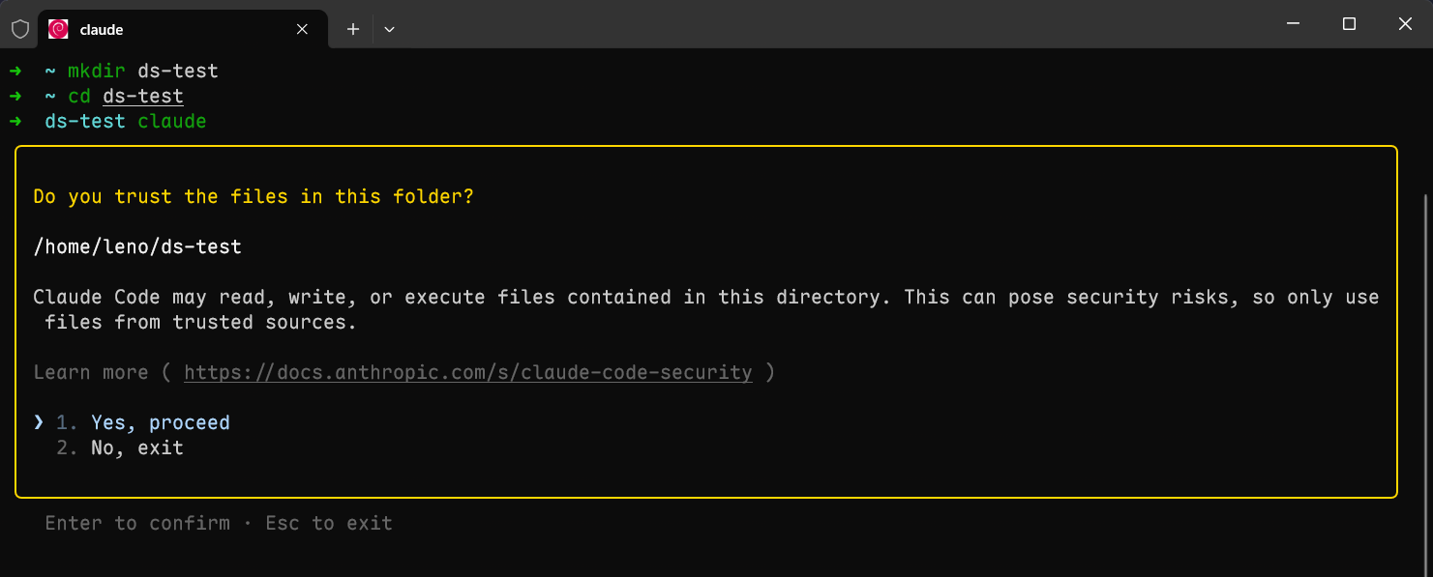
Task: Click the Debian swirl icon on the tab
Action: click(58, 29)
